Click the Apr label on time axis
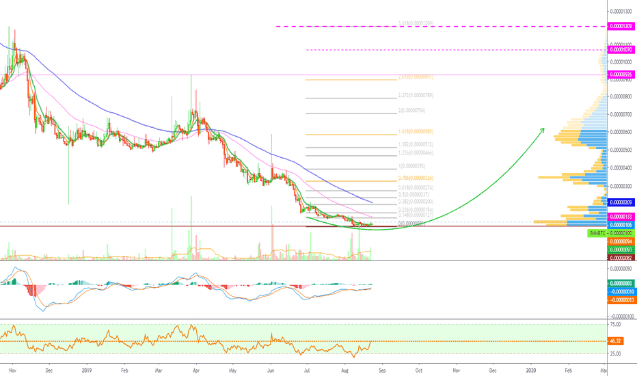 click(196, 371)
